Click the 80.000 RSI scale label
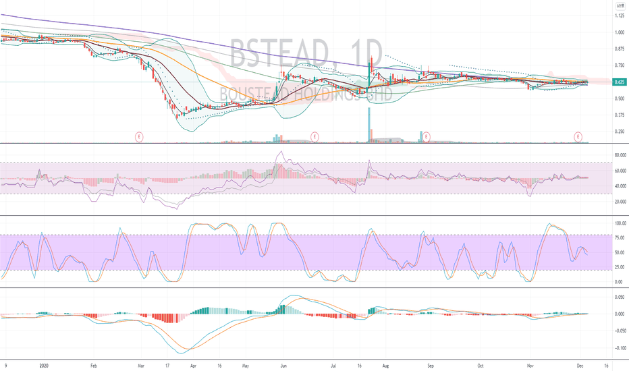The image size is (629, 371). coord(620,155)
